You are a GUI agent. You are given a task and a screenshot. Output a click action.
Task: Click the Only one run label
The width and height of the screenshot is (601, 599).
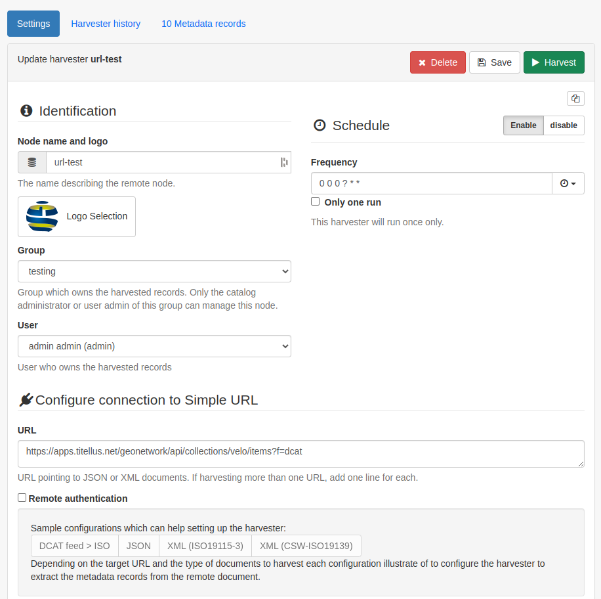352,202
